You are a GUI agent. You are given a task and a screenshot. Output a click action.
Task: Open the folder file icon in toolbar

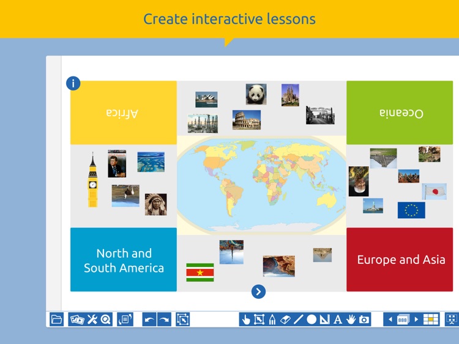pyautogui.click(x=56, y=319)
